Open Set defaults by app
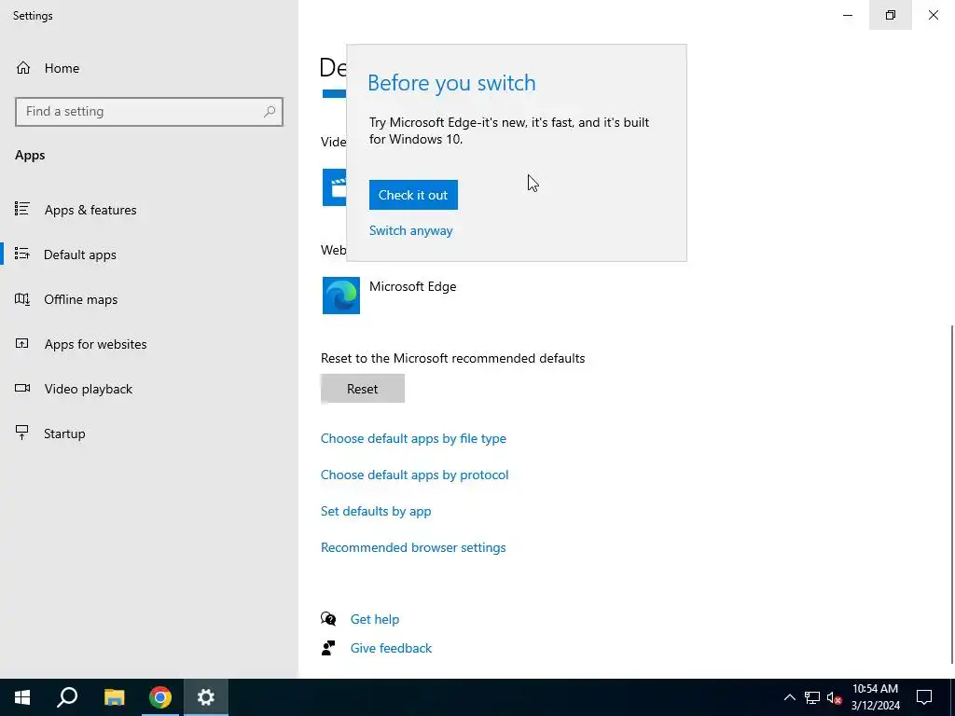Image resolution: width=955 pixels, height=716 pixels. [x=376, y=512]
